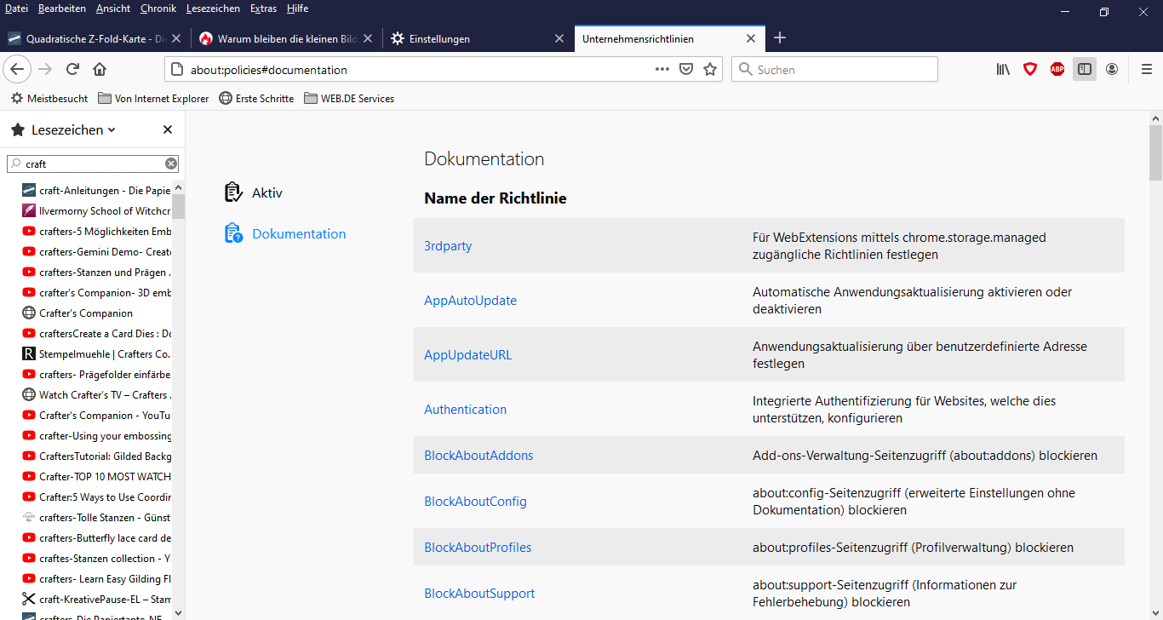Open the hamburger application menu
Screen dimensions: 1163x620
pyautogui.click(x=1146, y=70)
